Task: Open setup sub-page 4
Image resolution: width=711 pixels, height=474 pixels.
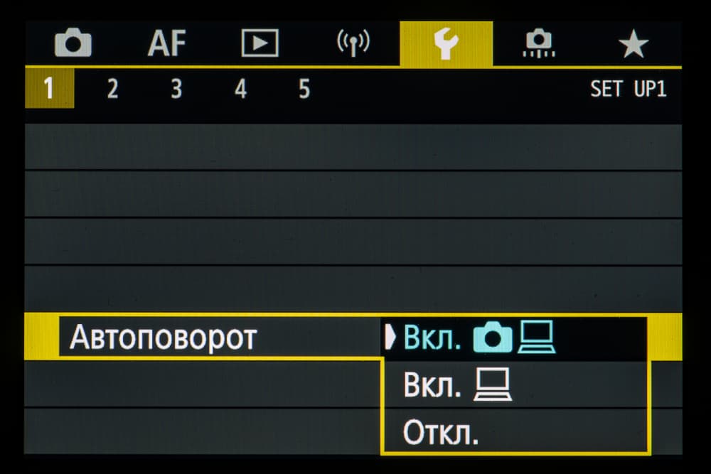Action: [x=240, y=90]
